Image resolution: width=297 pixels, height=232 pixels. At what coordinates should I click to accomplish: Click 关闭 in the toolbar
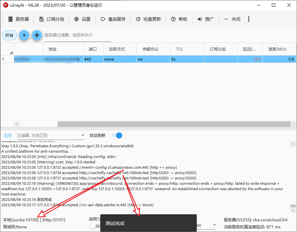(x=232, y=19)
